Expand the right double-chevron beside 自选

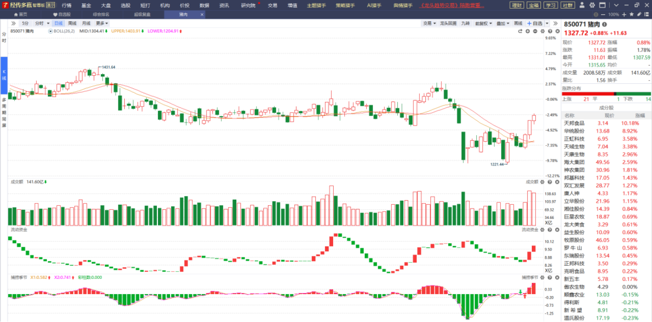[x=555, y=23]
